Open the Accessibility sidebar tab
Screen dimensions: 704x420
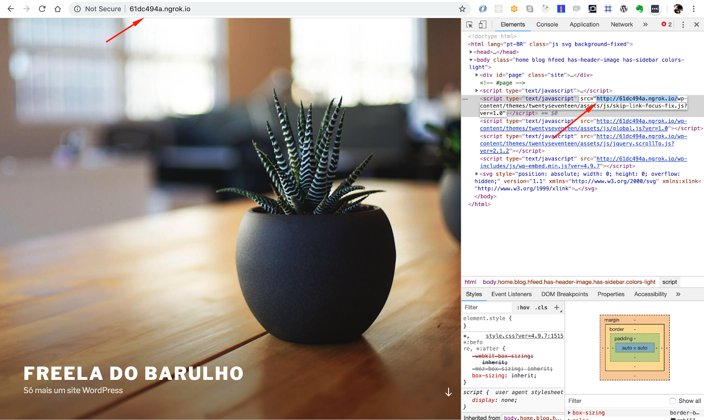(650, 294)
